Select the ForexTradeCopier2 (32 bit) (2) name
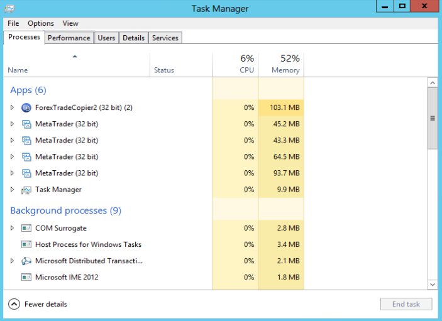This screenshot has width=442, height=321. (x=84, y=107)
